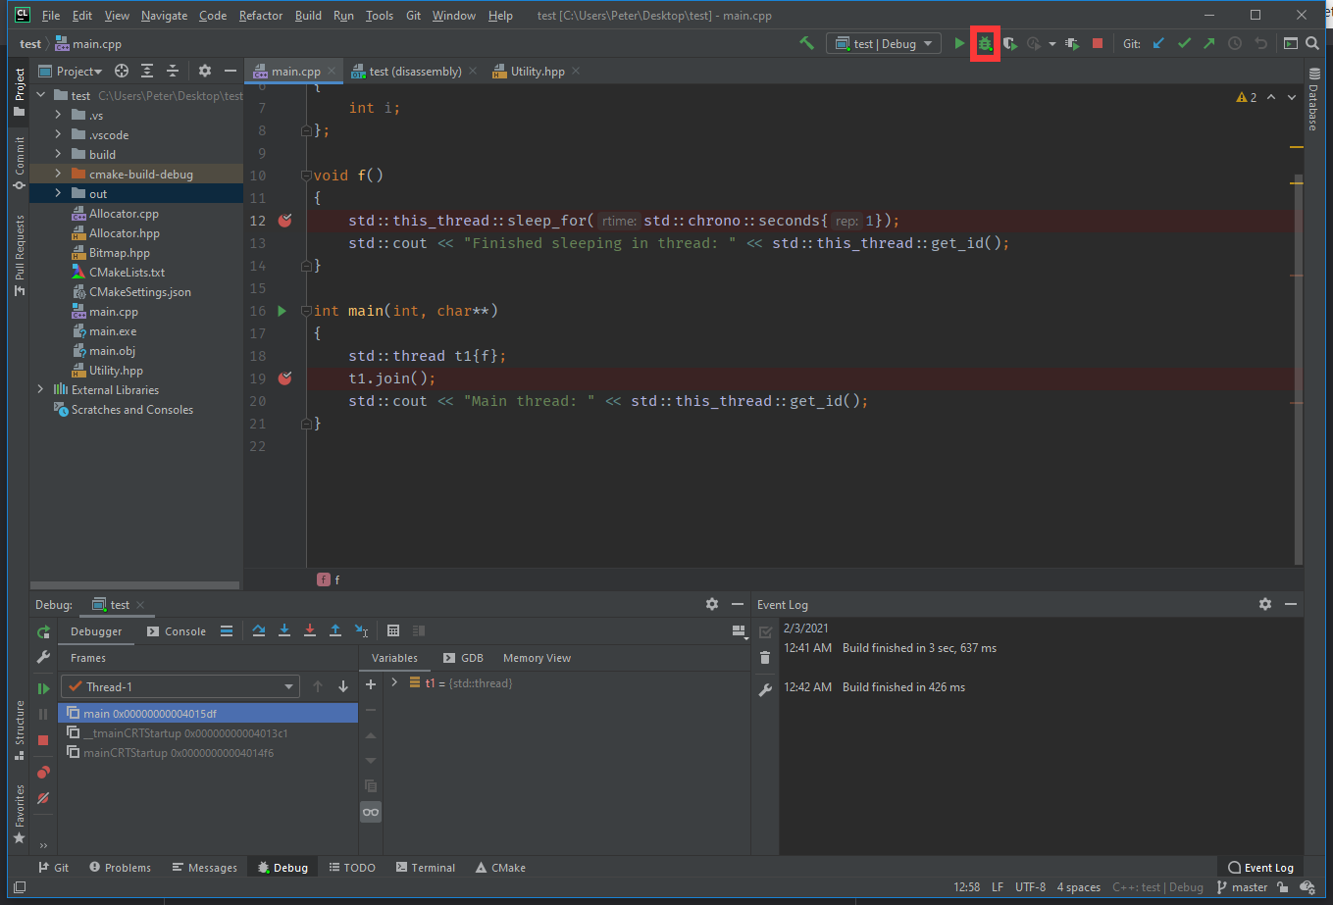Start debugging with the bug icon
Screen dimensions: 1333x905
tap(985, 43)
